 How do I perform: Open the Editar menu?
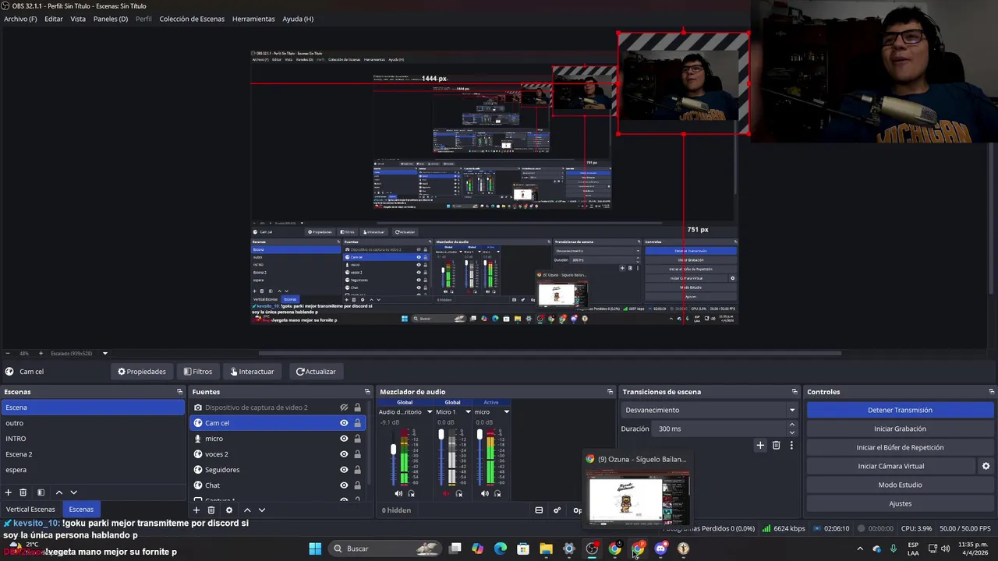tap(54, 19)
